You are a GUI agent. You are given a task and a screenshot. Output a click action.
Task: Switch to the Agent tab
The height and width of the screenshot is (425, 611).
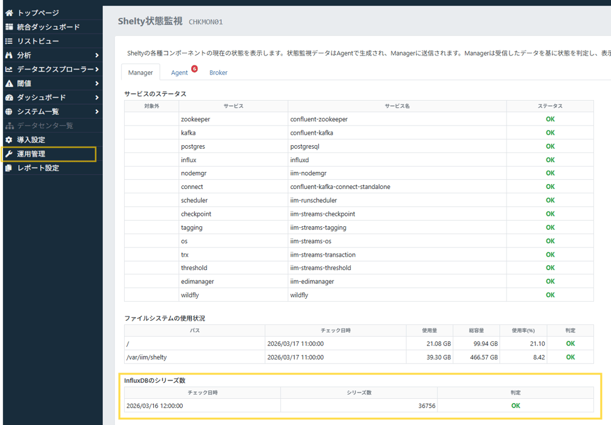[179, 73]
